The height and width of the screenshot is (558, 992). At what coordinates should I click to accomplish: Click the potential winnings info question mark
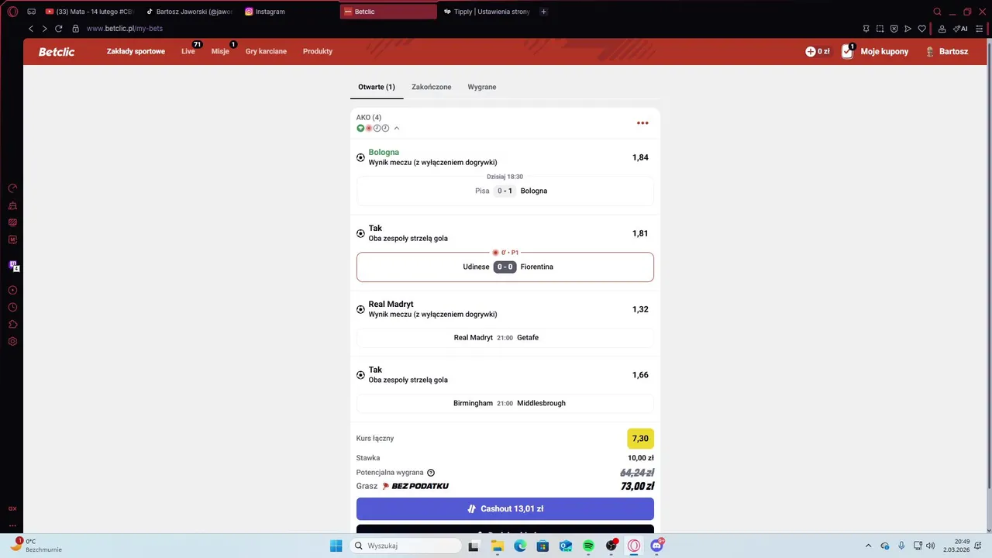click(x=431, y=473)
